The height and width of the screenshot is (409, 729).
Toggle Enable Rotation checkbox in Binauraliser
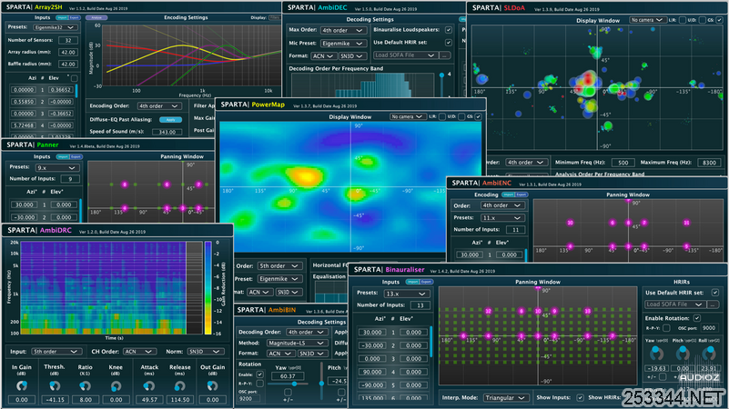coord(697,318)
